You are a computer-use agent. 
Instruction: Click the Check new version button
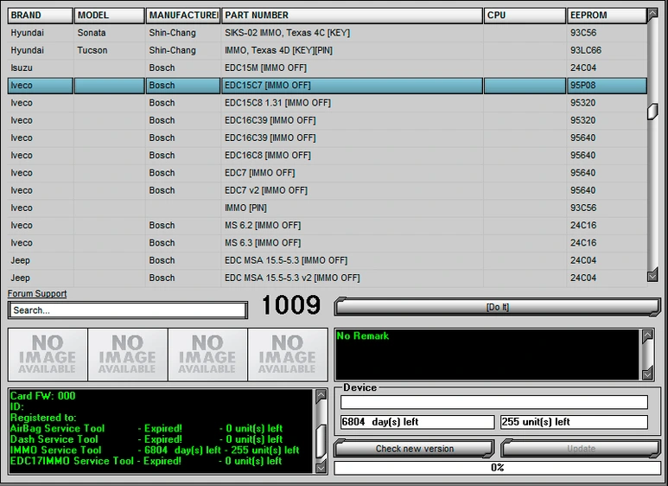(415, 449)
